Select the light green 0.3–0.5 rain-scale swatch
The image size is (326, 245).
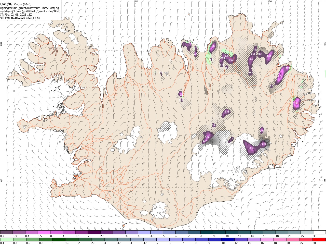click(20, 239)
